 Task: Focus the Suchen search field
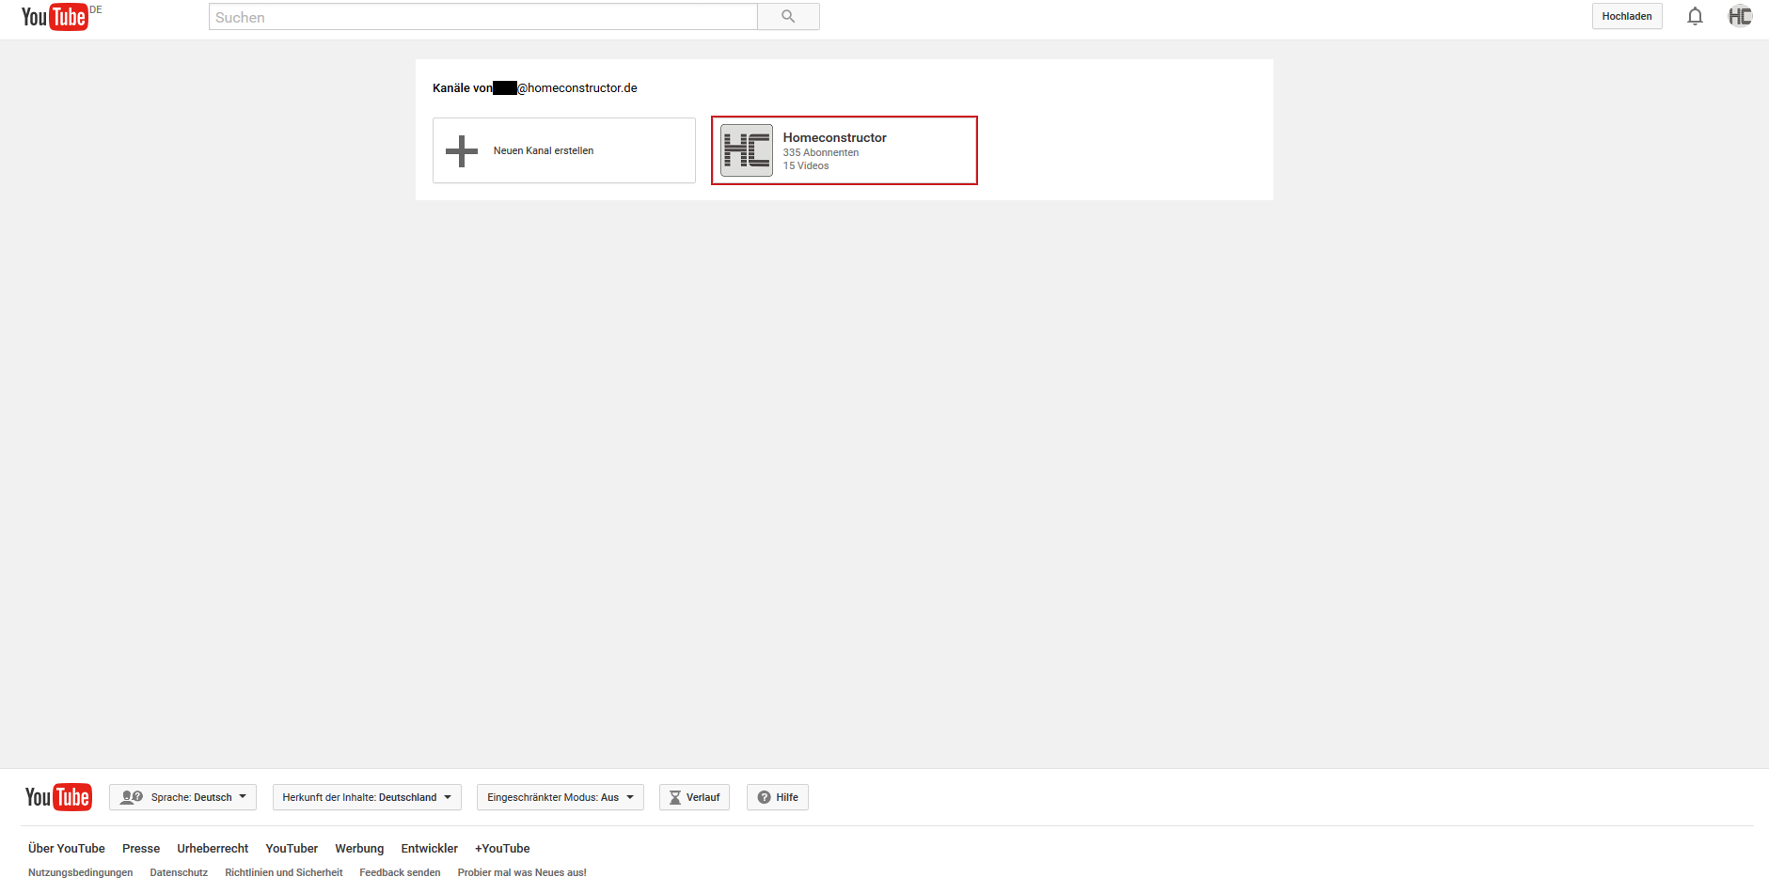coord(483,16)
